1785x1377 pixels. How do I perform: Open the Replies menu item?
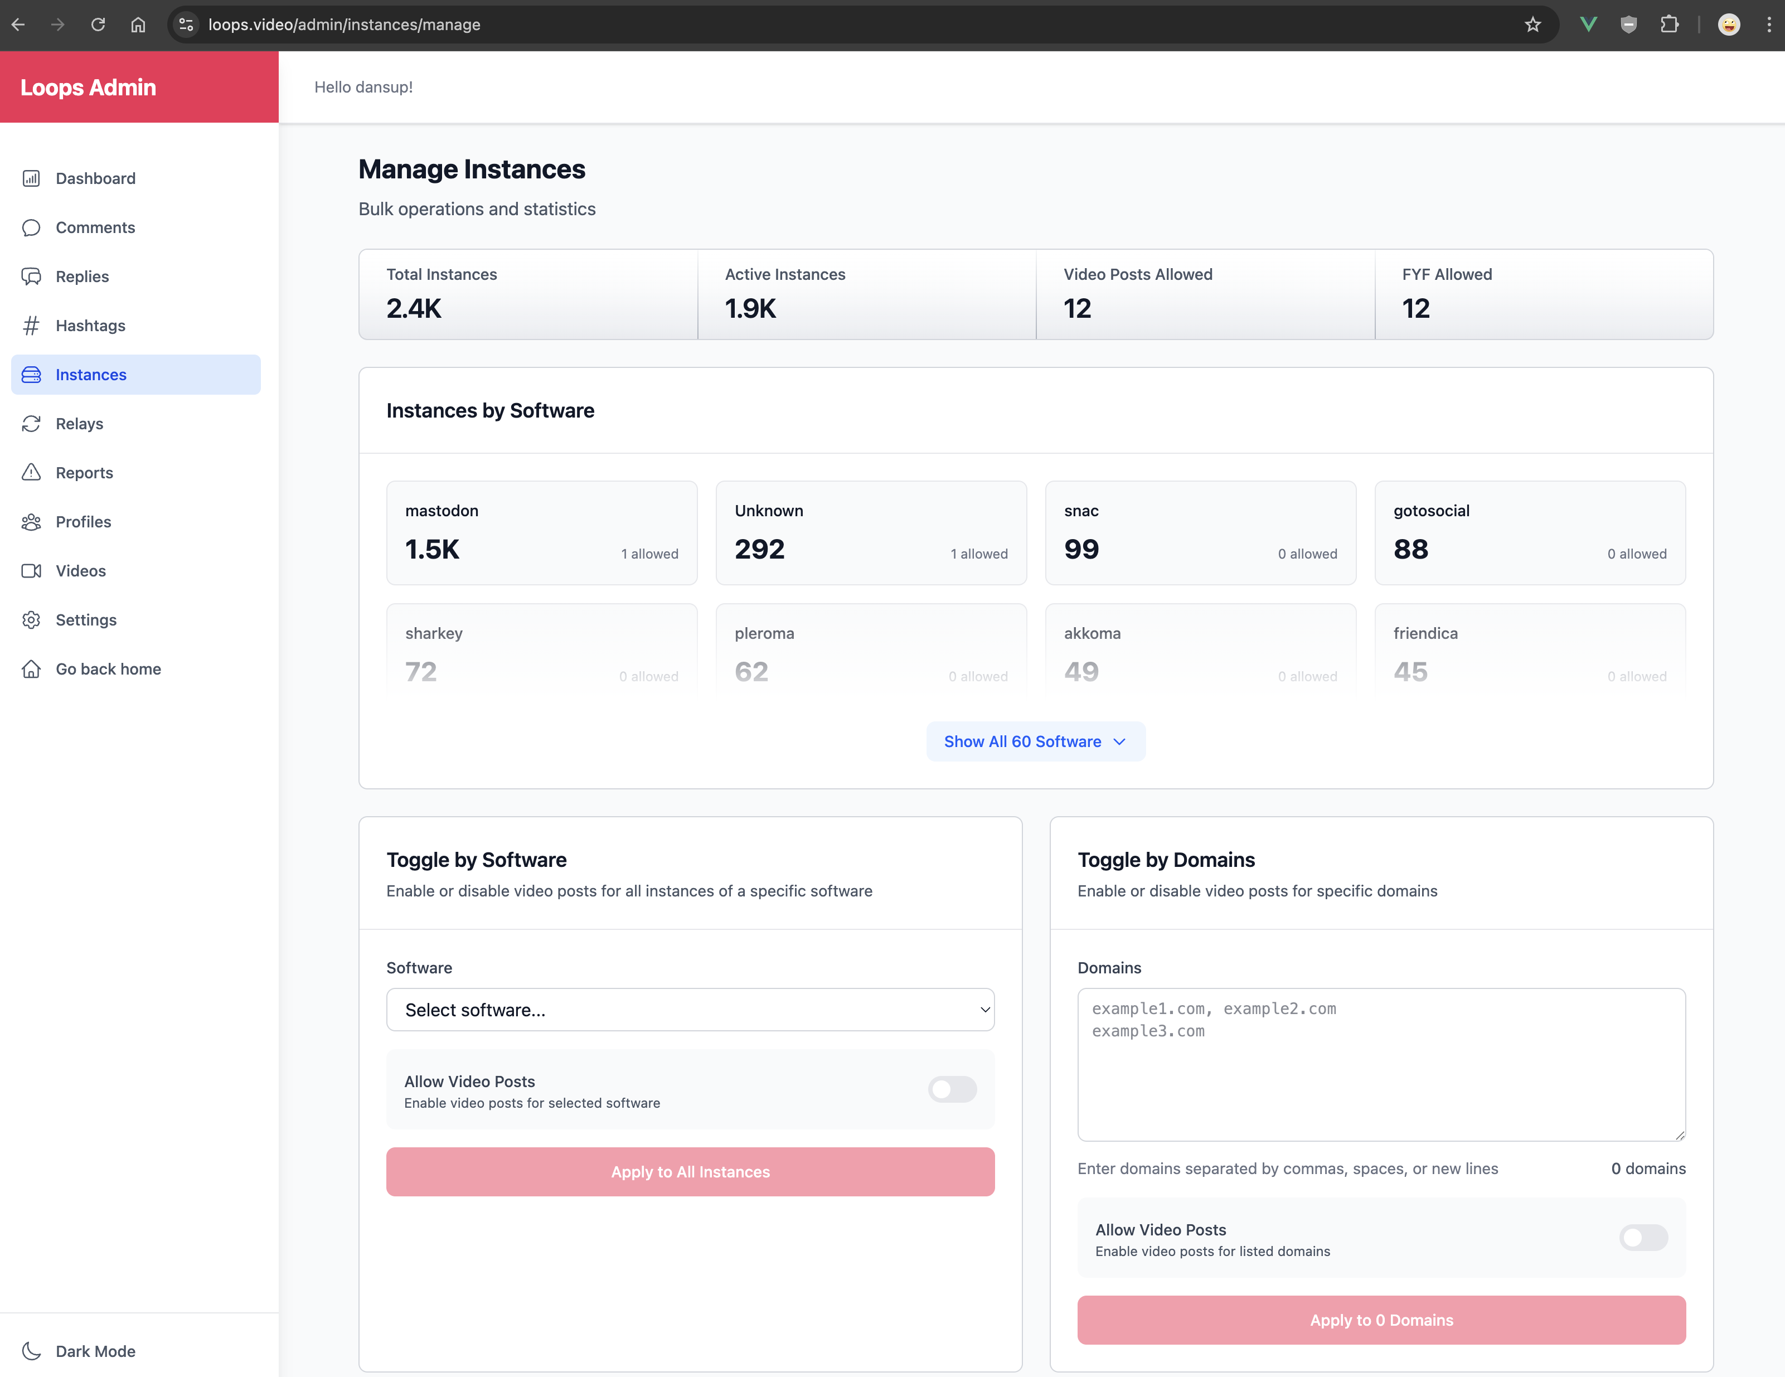coord(82,276)
